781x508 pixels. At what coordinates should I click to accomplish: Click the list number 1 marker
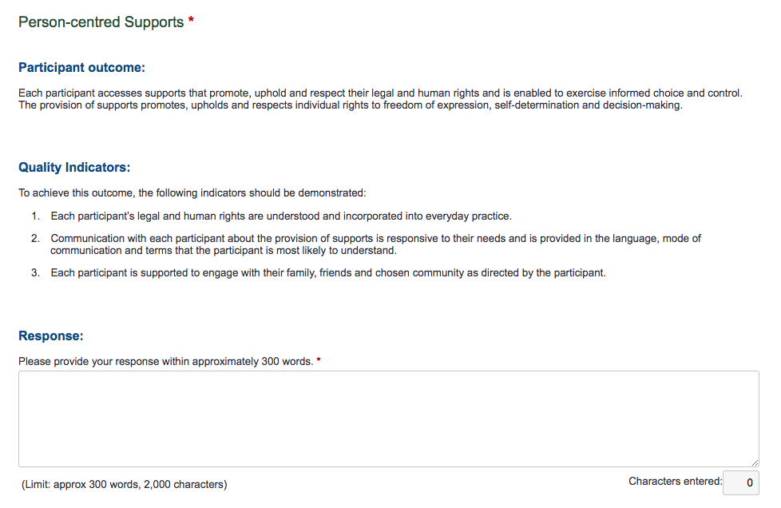35,216
